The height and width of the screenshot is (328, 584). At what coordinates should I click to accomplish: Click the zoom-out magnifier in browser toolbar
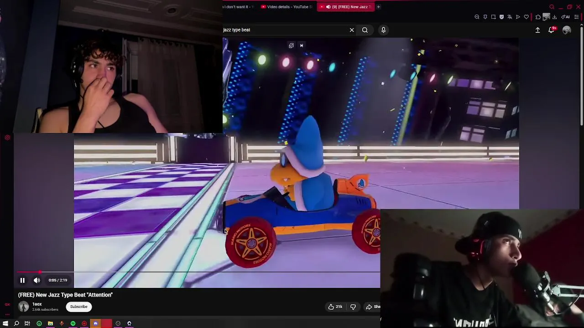(477, 17)
